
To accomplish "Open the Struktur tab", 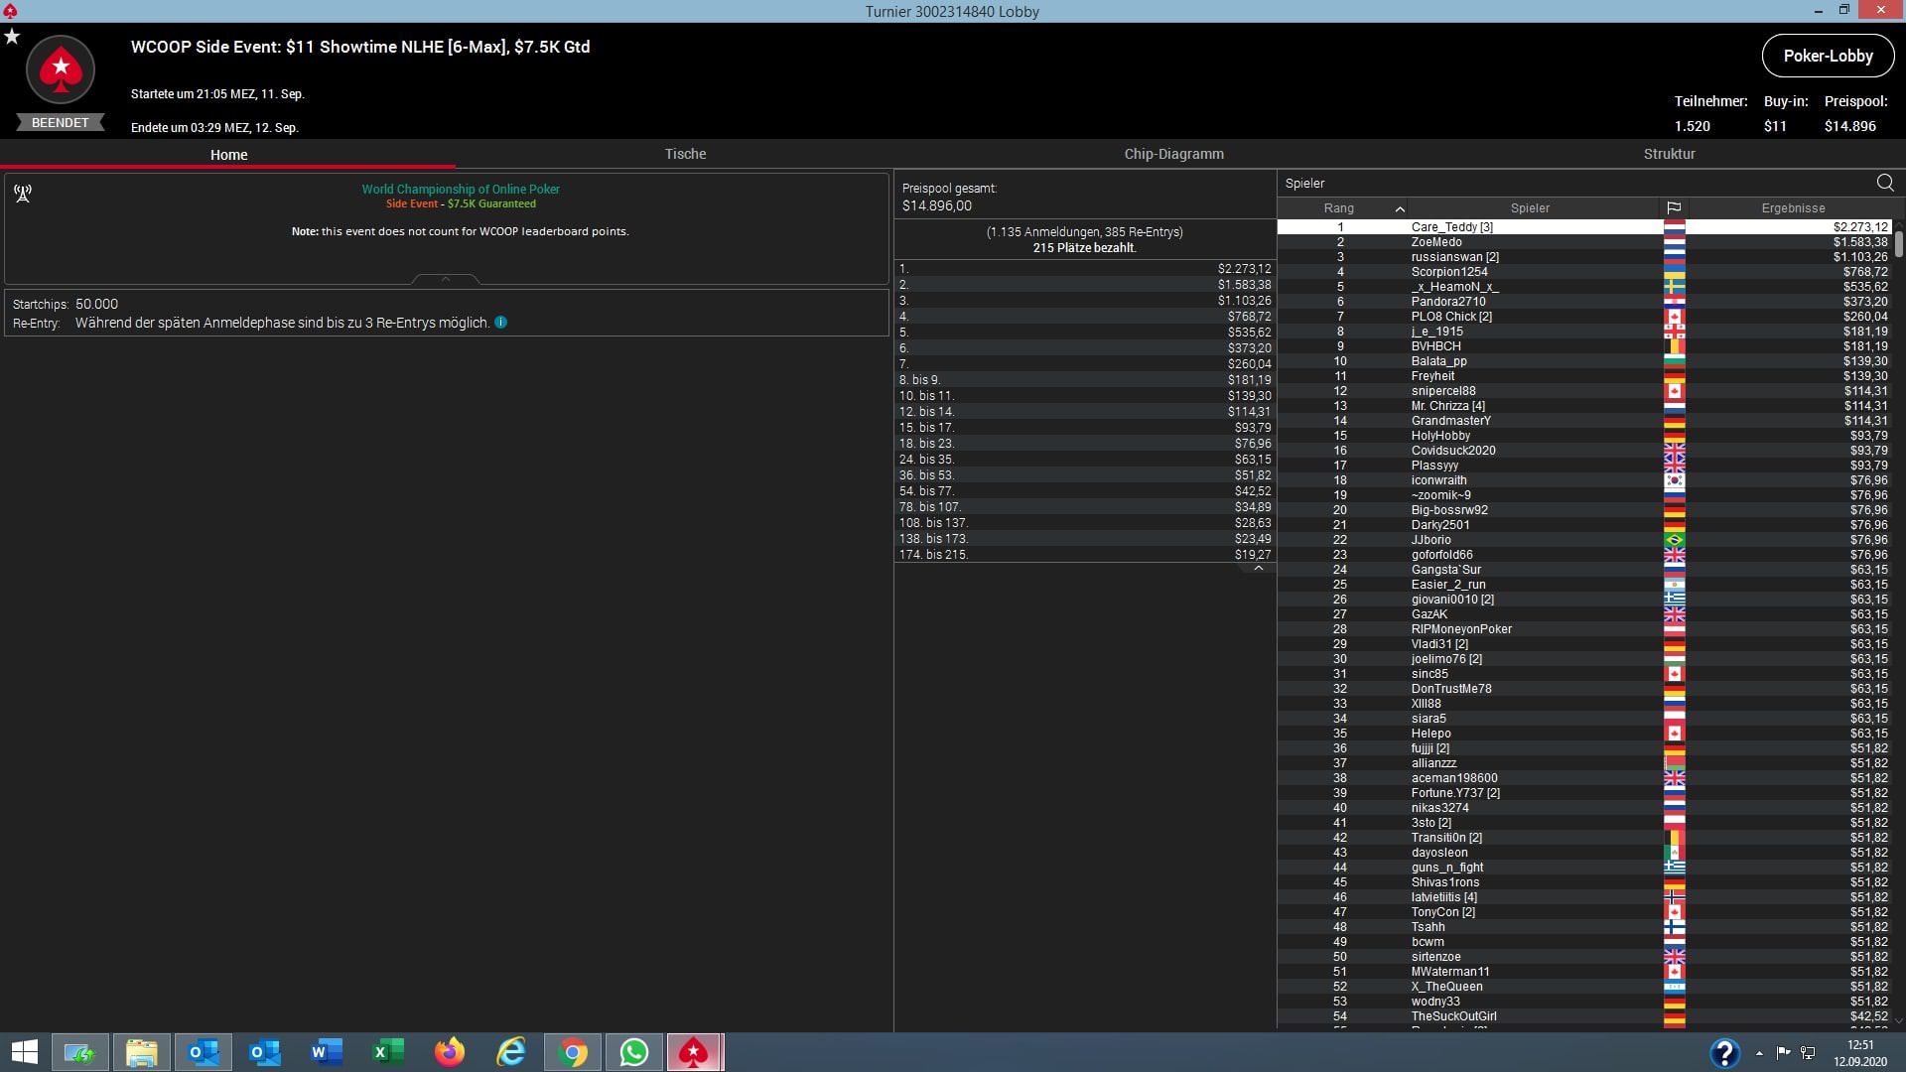I will coord(1669,154).
